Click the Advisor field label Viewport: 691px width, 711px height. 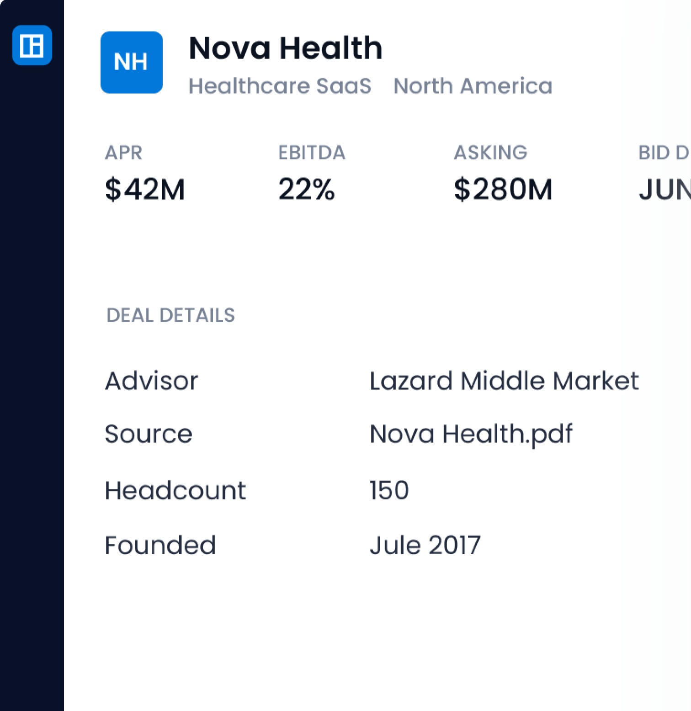pos(151,381)
